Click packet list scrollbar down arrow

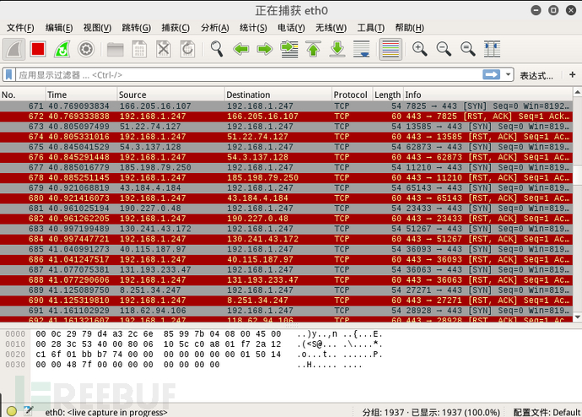point(577,317)
